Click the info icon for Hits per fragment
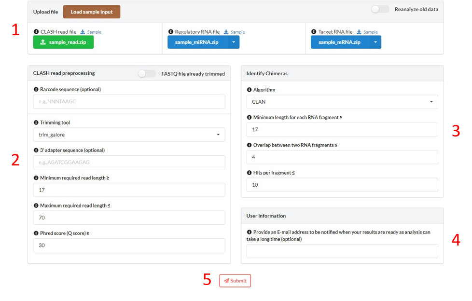The image size is (472, 301). (x=249, y=173)
